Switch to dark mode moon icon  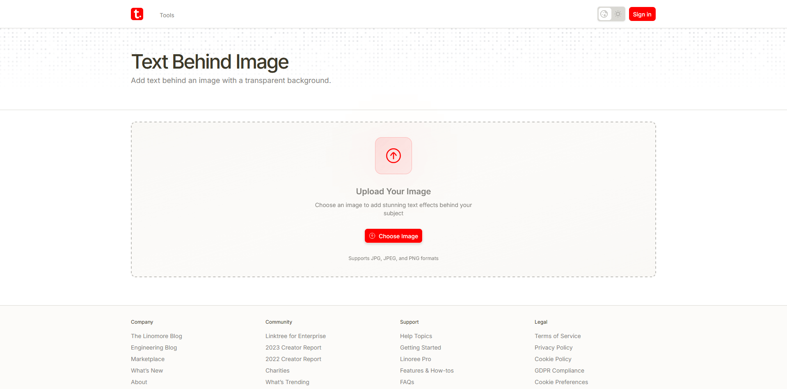604,14
